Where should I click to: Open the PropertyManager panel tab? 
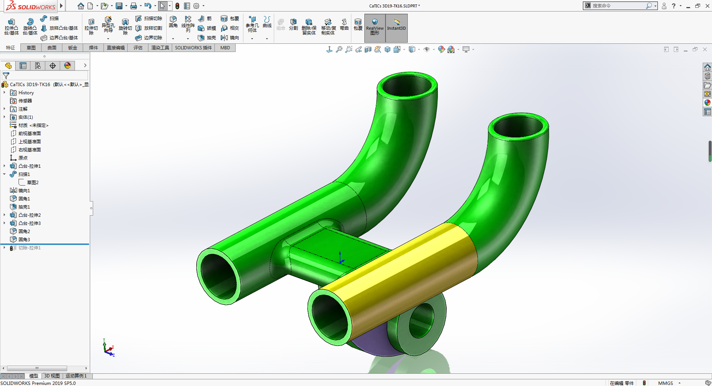23,66
